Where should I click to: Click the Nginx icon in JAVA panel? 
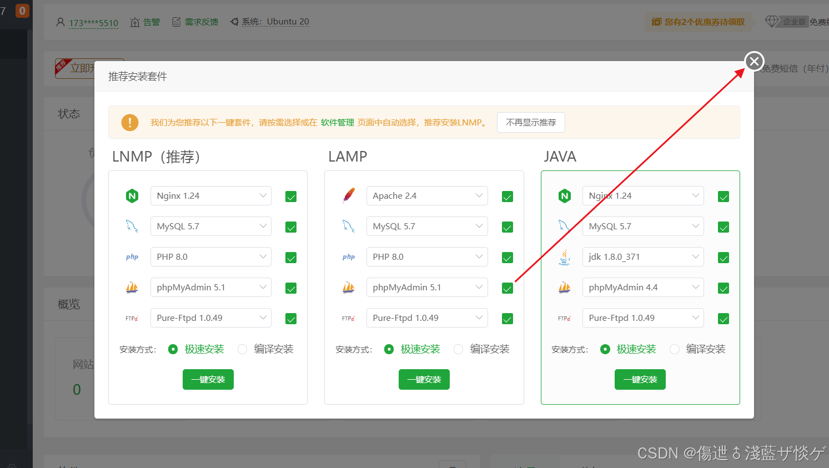(565, 196)
